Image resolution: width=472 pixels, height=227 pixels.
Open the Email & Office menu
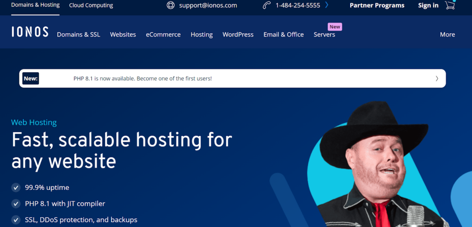pyautogui.click(x=283, y=35)
